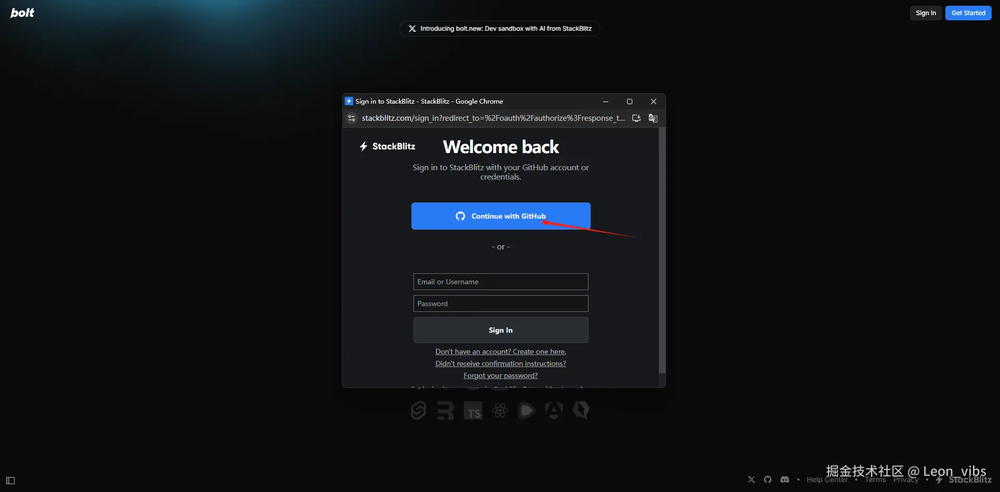This screenshot has width=1000, height=492.
Task: Click Sign In on the bolt page
Action: click(x=926, y=13)
